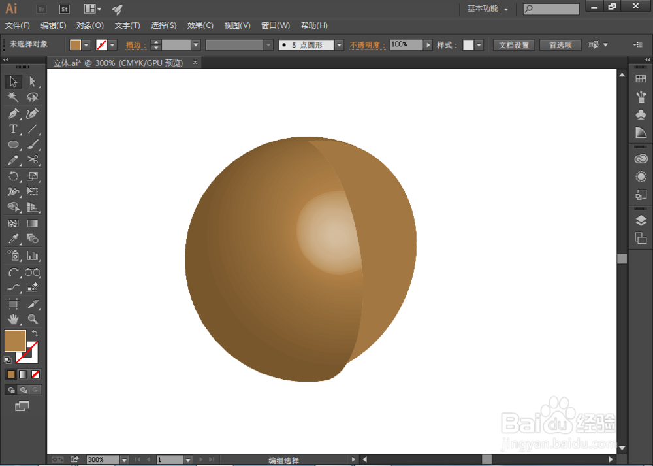Open fill color dropdown in control bar

coord(86,45)
